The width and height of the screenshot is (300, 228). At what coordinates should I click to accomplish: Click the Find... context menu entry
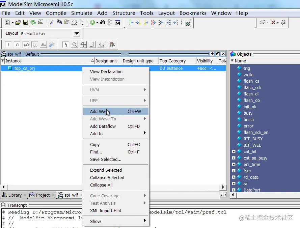tap(115, 152)
